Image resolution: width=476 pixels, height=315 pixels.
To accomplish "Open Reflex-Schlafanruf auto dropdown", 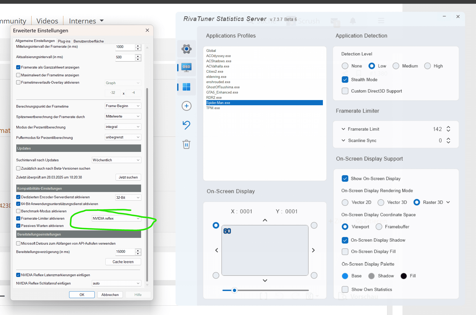I will pyautogui.click(x=117, y=283).
